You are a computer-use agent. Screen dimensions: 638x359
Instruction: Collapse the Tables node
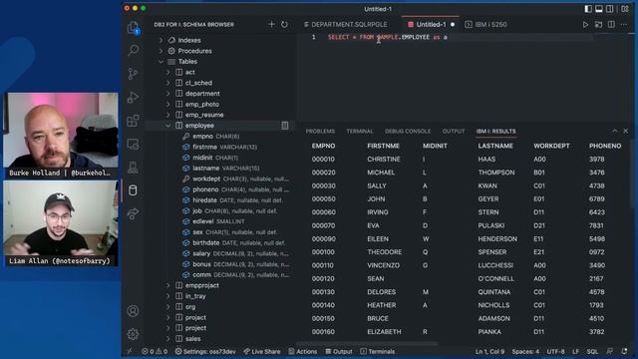pos(160,62)
